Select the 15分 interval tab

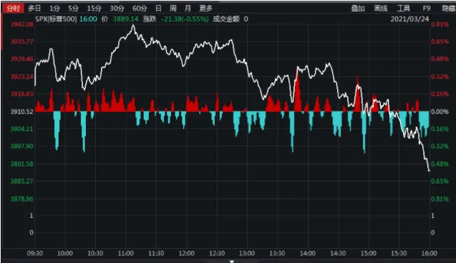tap(94, 9)
